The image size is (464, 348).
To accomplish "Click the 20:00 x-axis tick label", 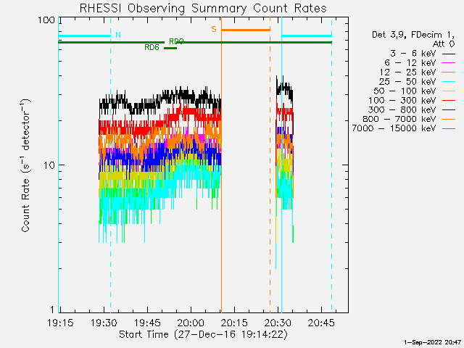I will pyautogui.click(x=191, y=323).
